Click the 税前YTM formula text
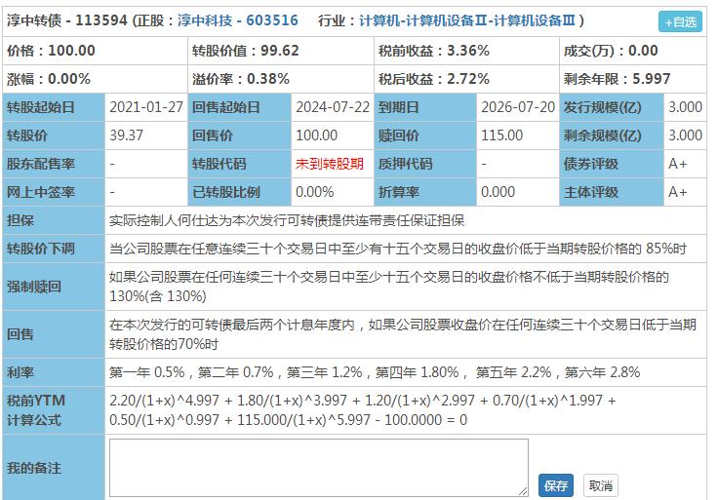Screen dimensions: 718x500 pos(363,410)
